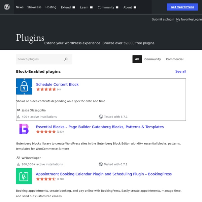Viewport: 202px width, 202px height.
Task: Click See all block-enabled plugins
Action: click(180, 71)
